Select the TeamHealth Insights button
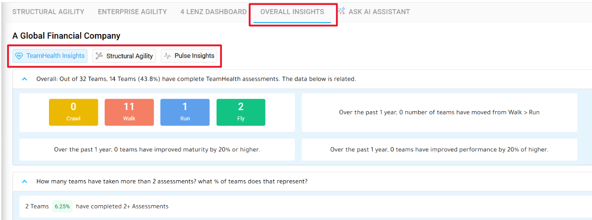 [50, 56]
